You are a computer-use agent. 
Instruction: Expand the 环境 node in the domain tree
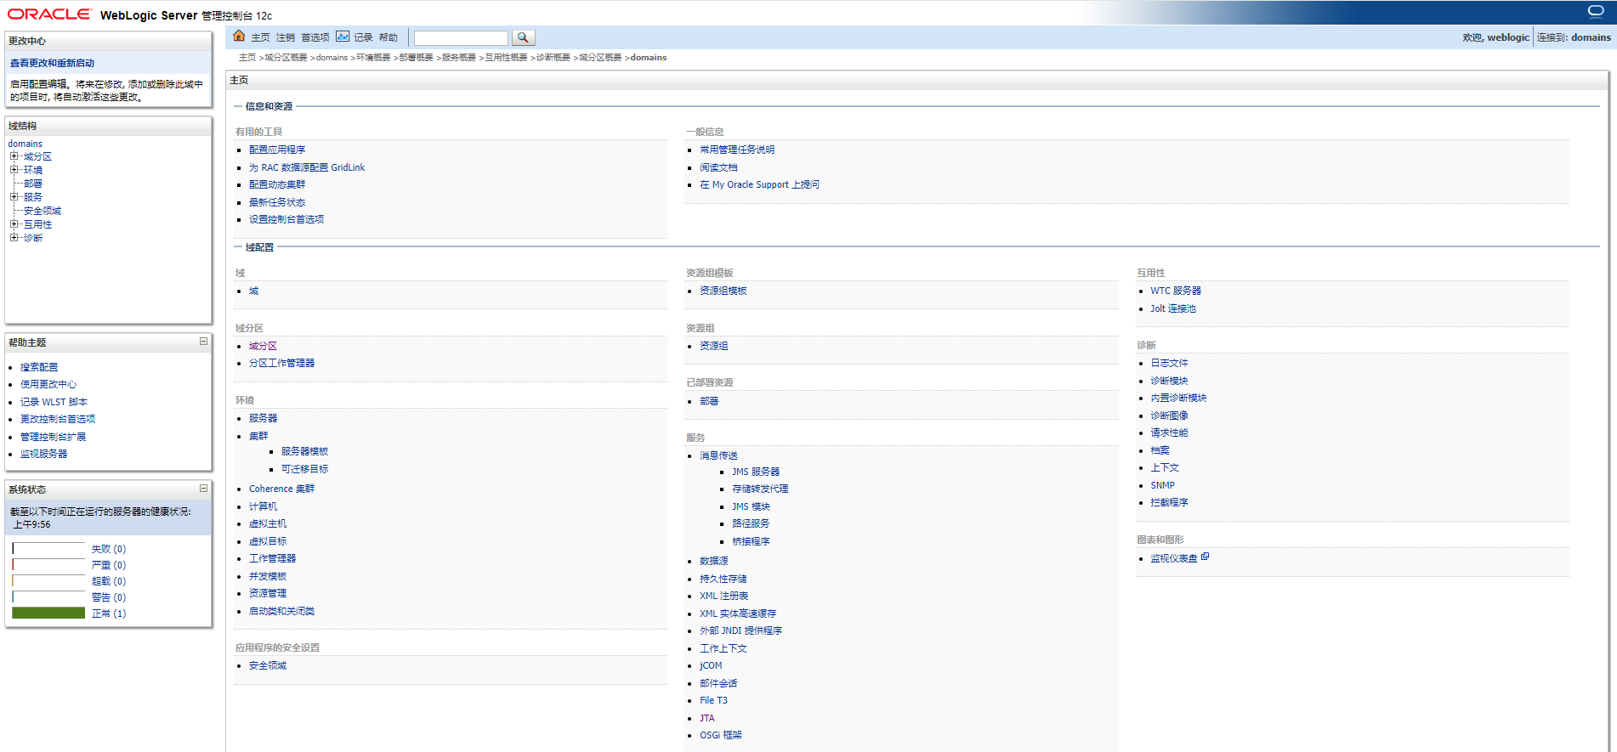click(14, 170)
